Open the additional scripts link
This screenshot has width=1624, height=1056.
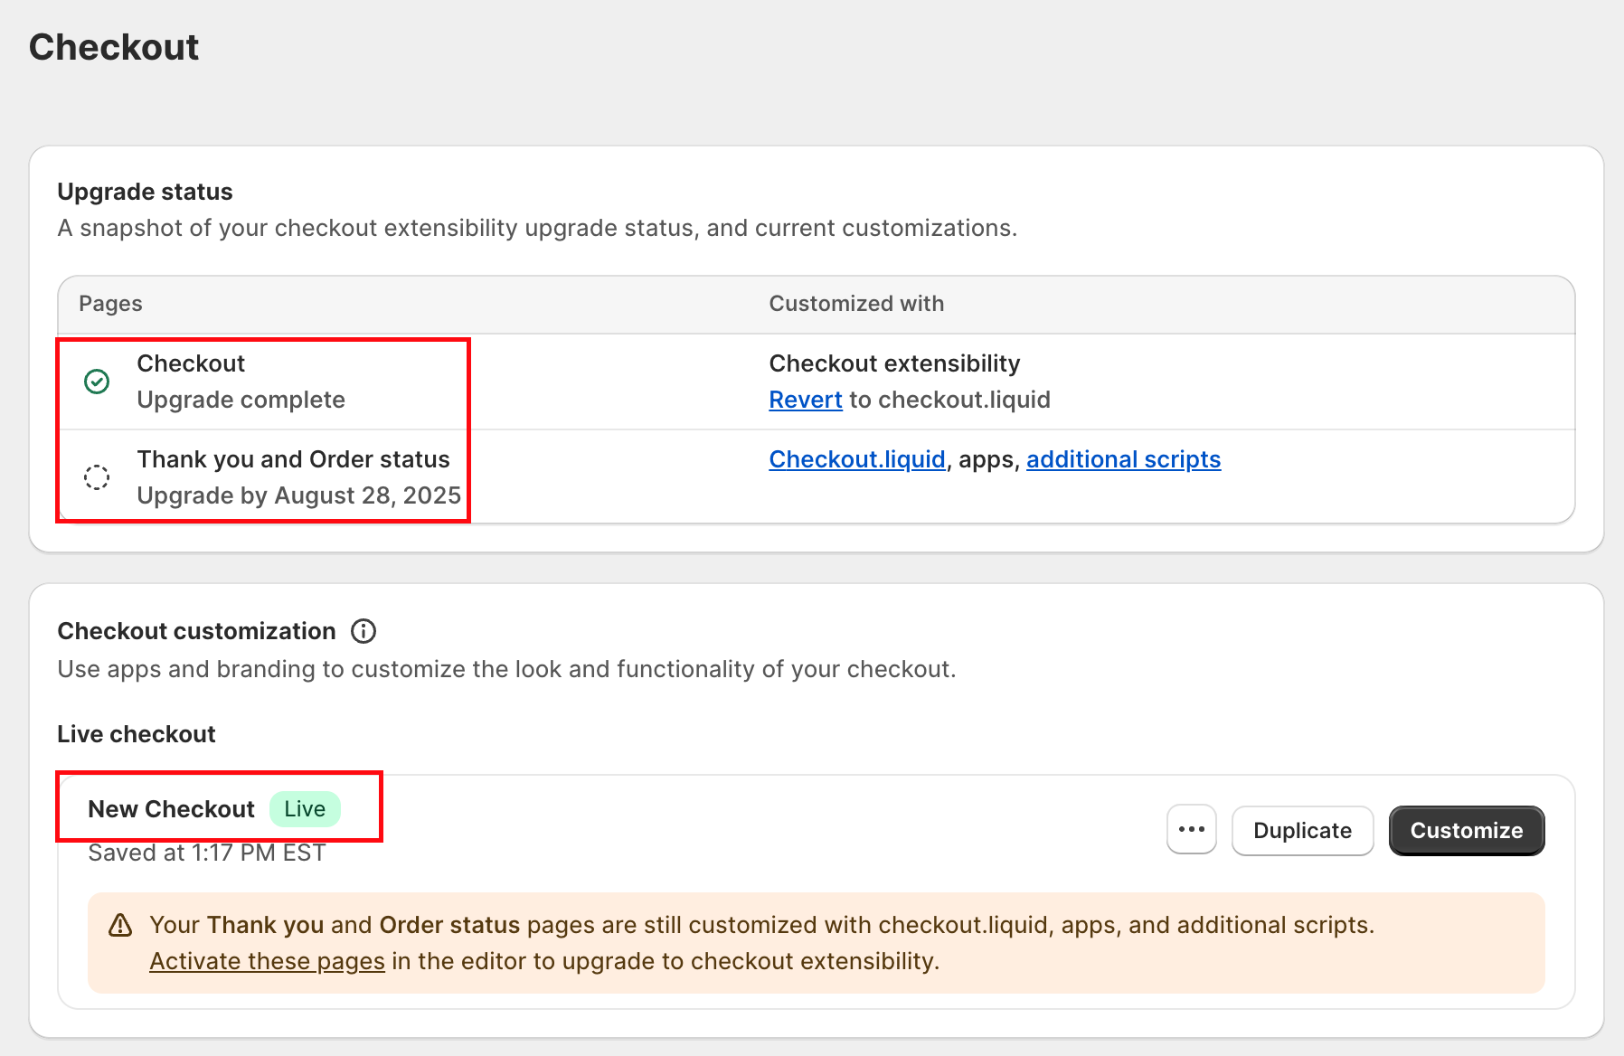(x=1123, y=459)
